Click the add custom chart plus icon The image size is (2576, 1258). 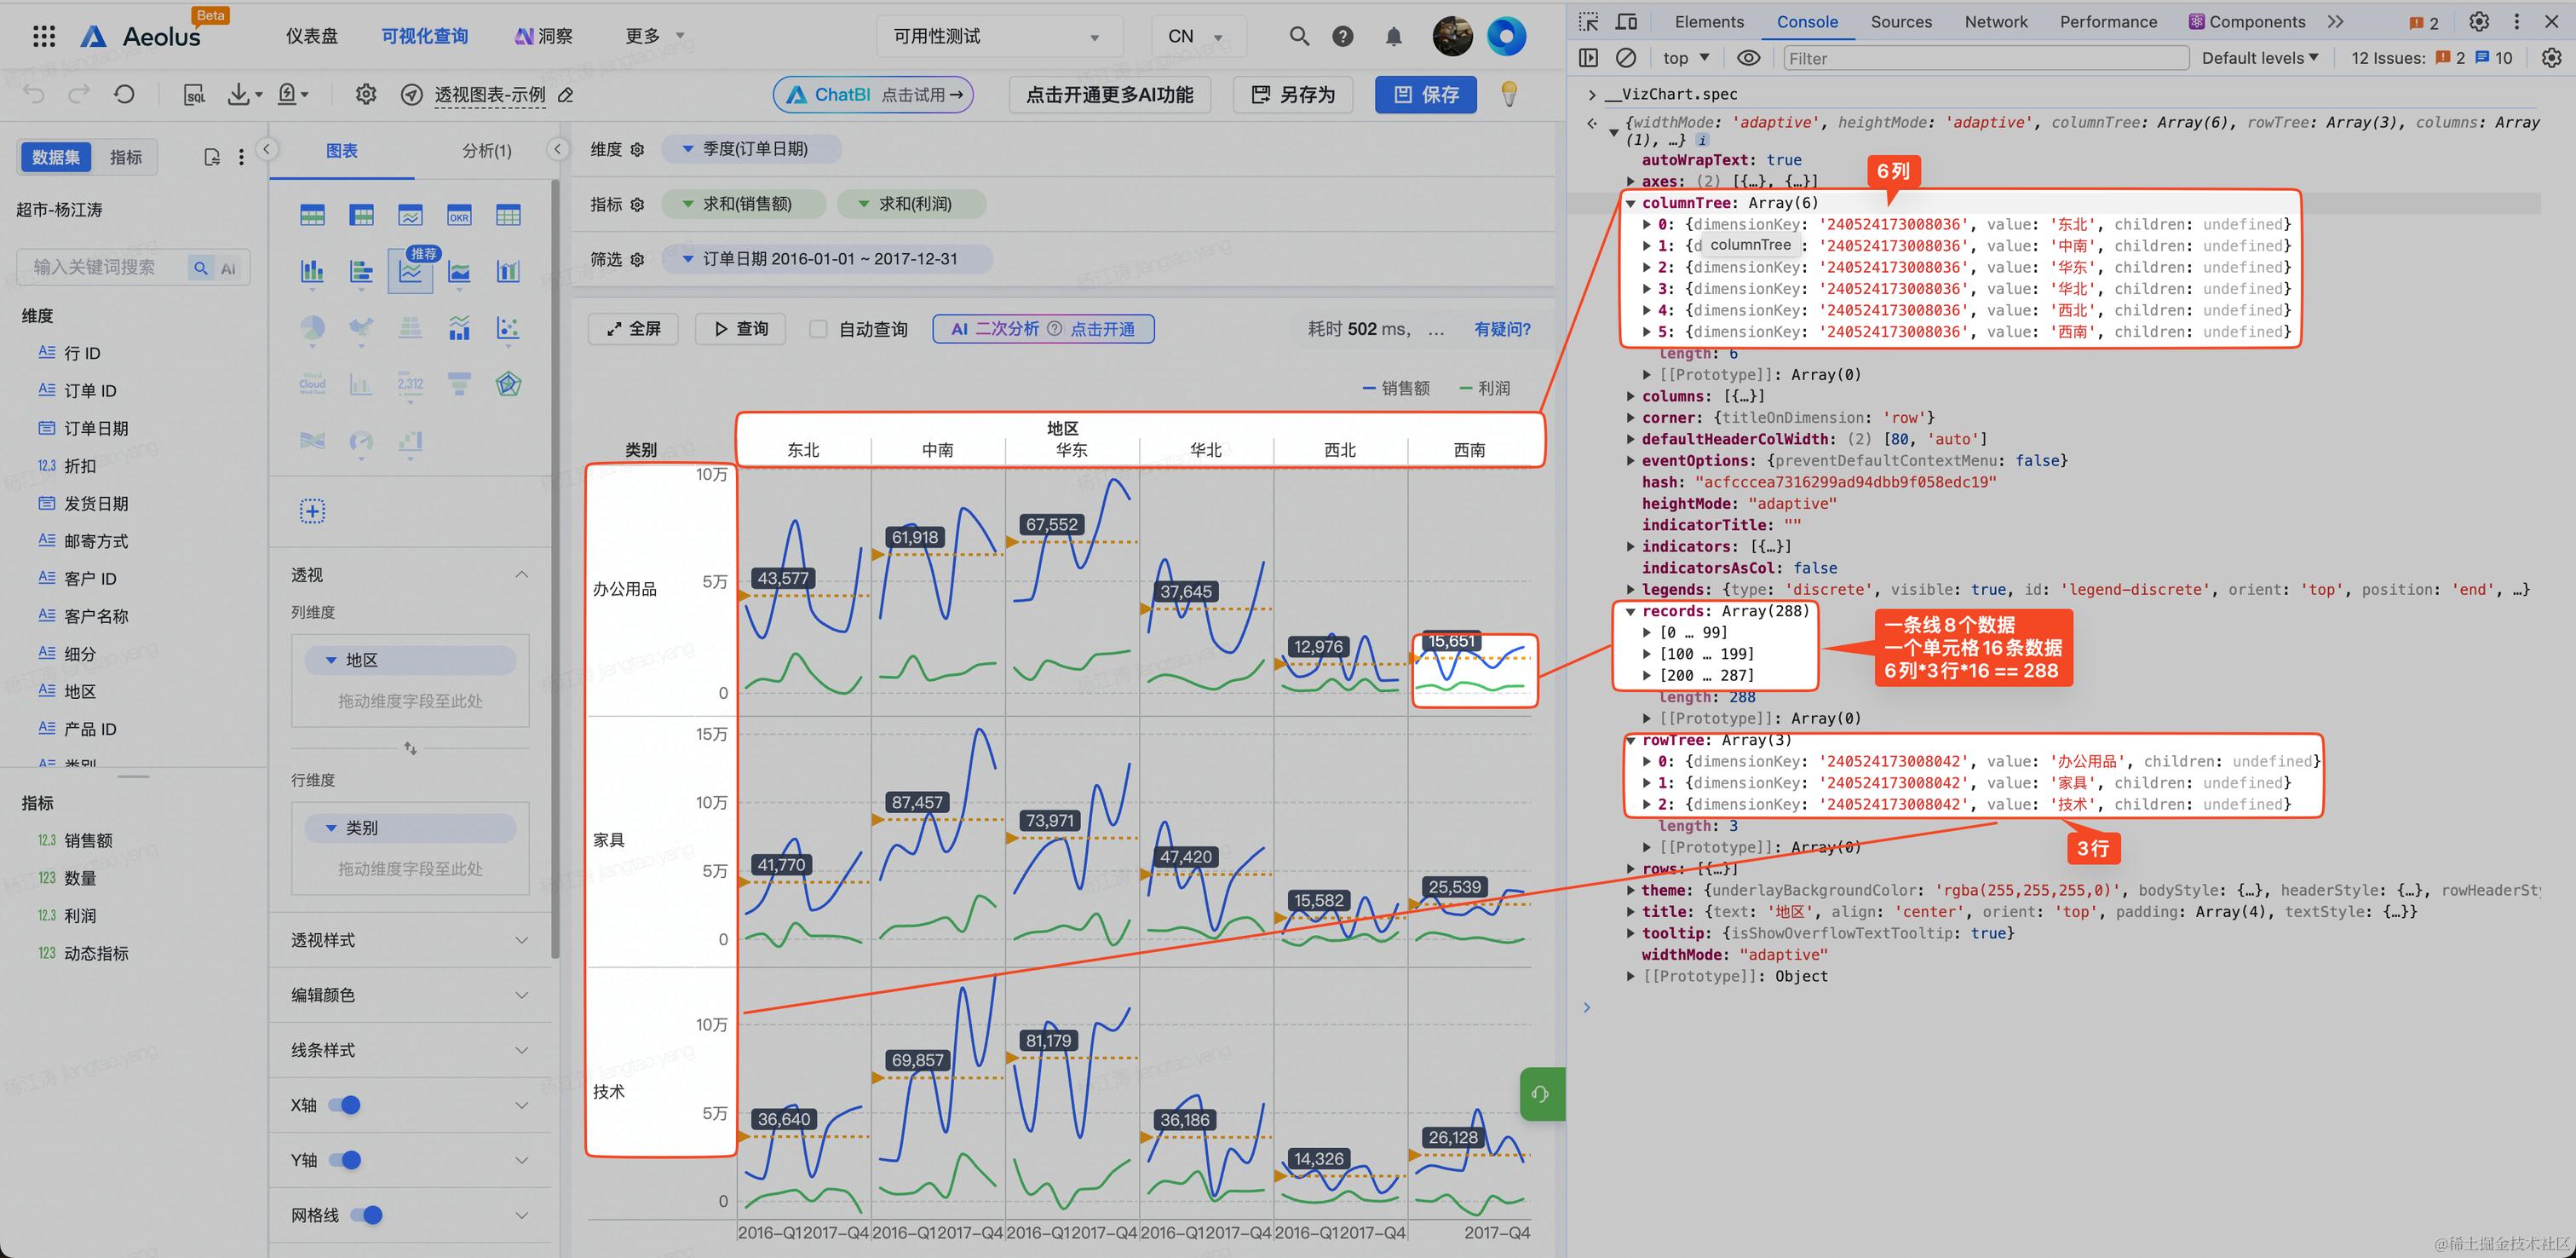[312, 511]
